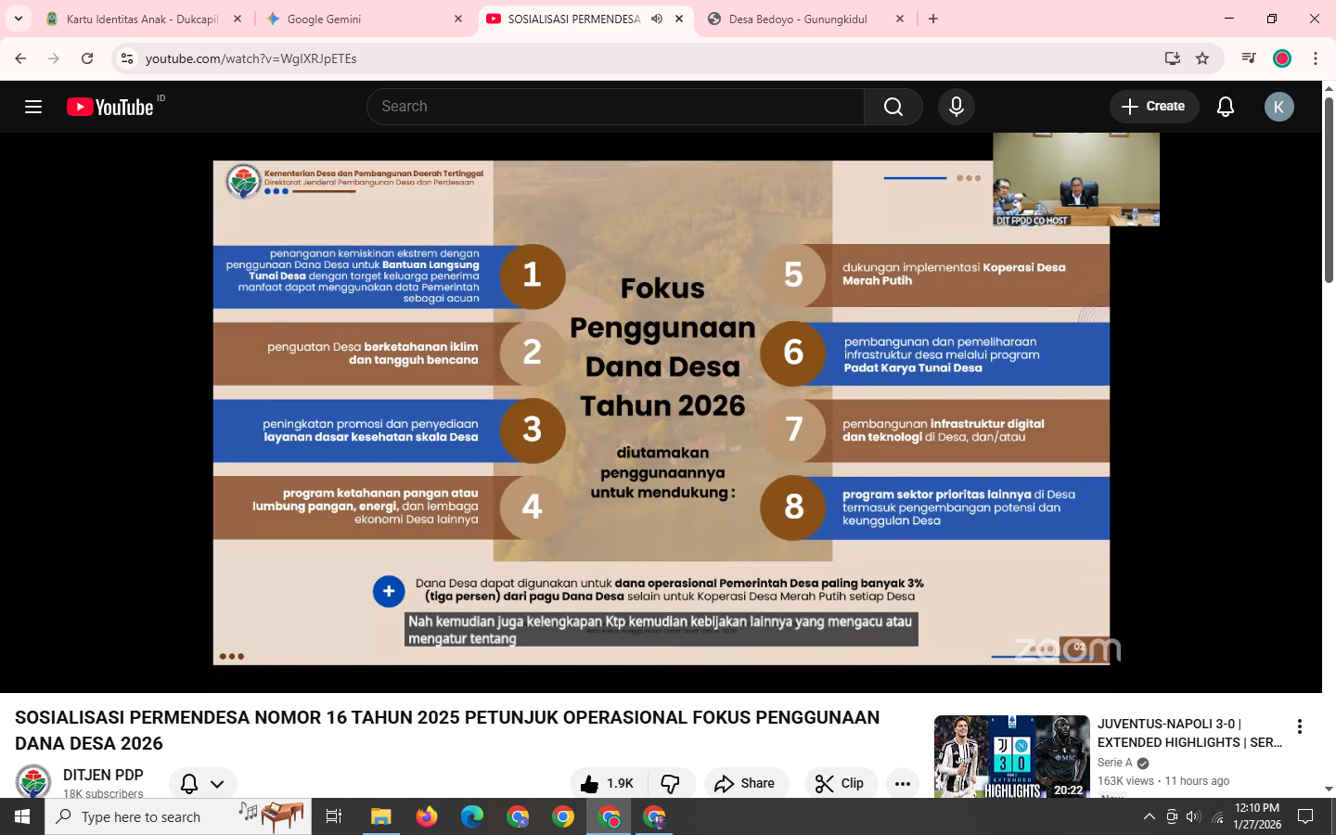The height and width of the screenshot is (835, 1336).
Task: Click the YouTube hamburger menu
Action: coord(33,106)
